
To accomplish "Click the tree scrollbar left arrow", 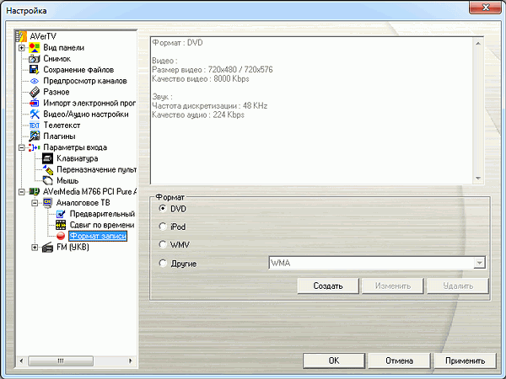I will pyautogui.click(x=21, y=360).
